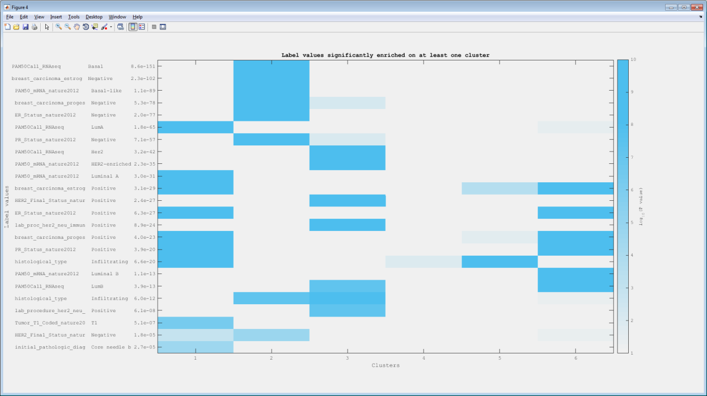The width and height of the screenshot is (707, 396).
Task: Click the Hide Plot Tools button
Action: click(x=154, y=26)
